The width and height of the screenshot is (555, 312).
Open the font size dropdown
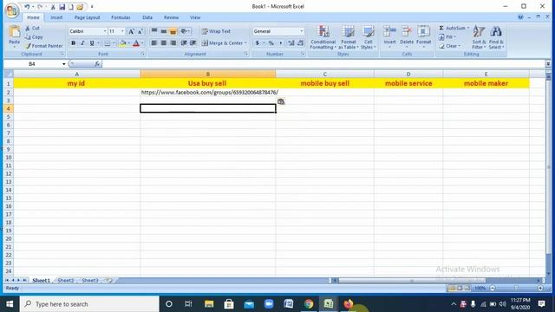pos(122,31)
